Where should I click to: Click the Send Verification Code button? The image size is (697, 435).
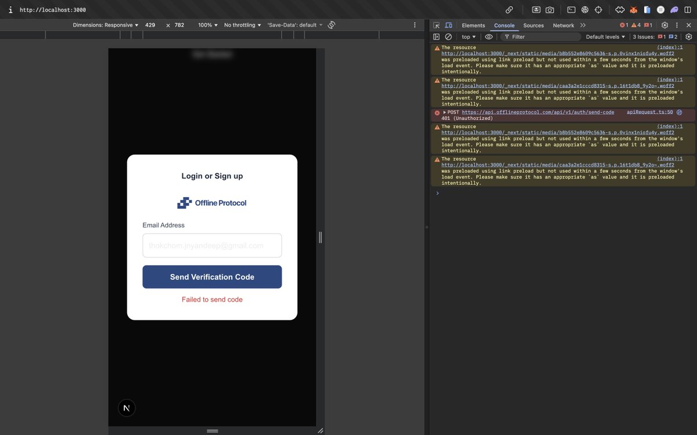(x=212, y=277)
